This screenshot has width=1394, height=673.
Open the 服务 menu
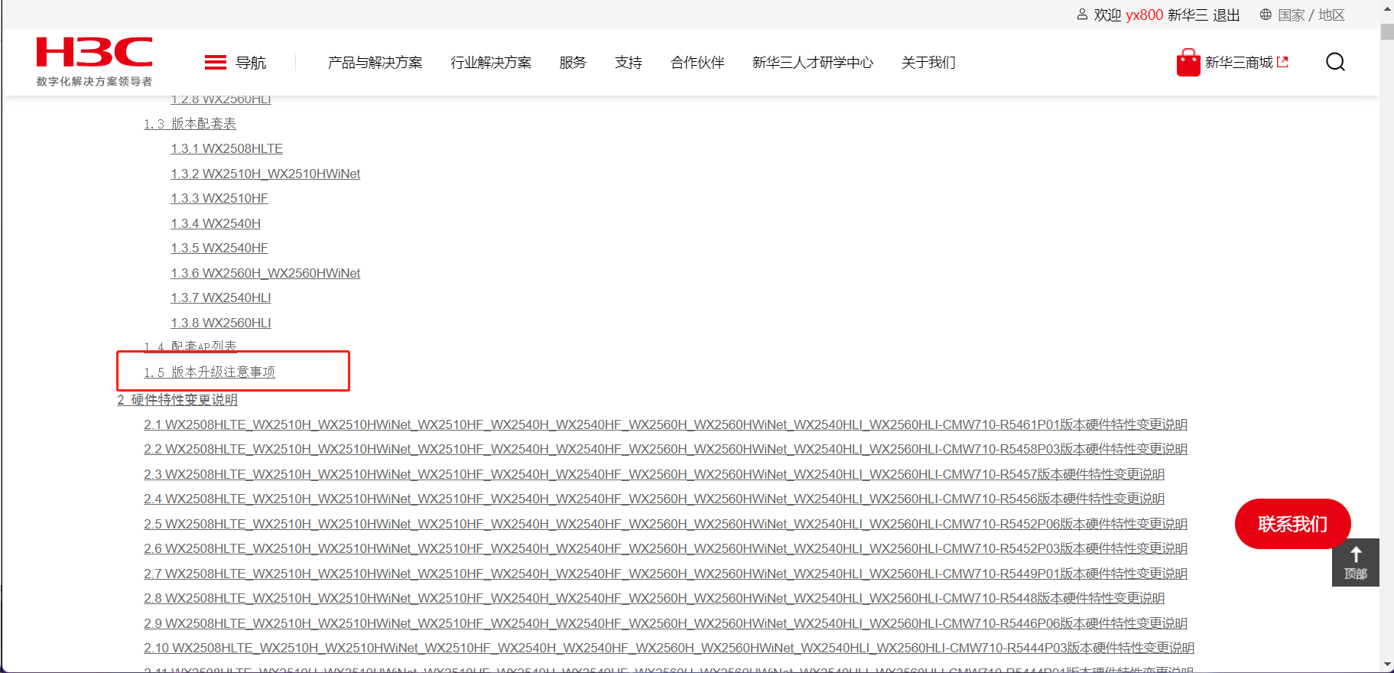pyautogui.click(x=573, y=63)
